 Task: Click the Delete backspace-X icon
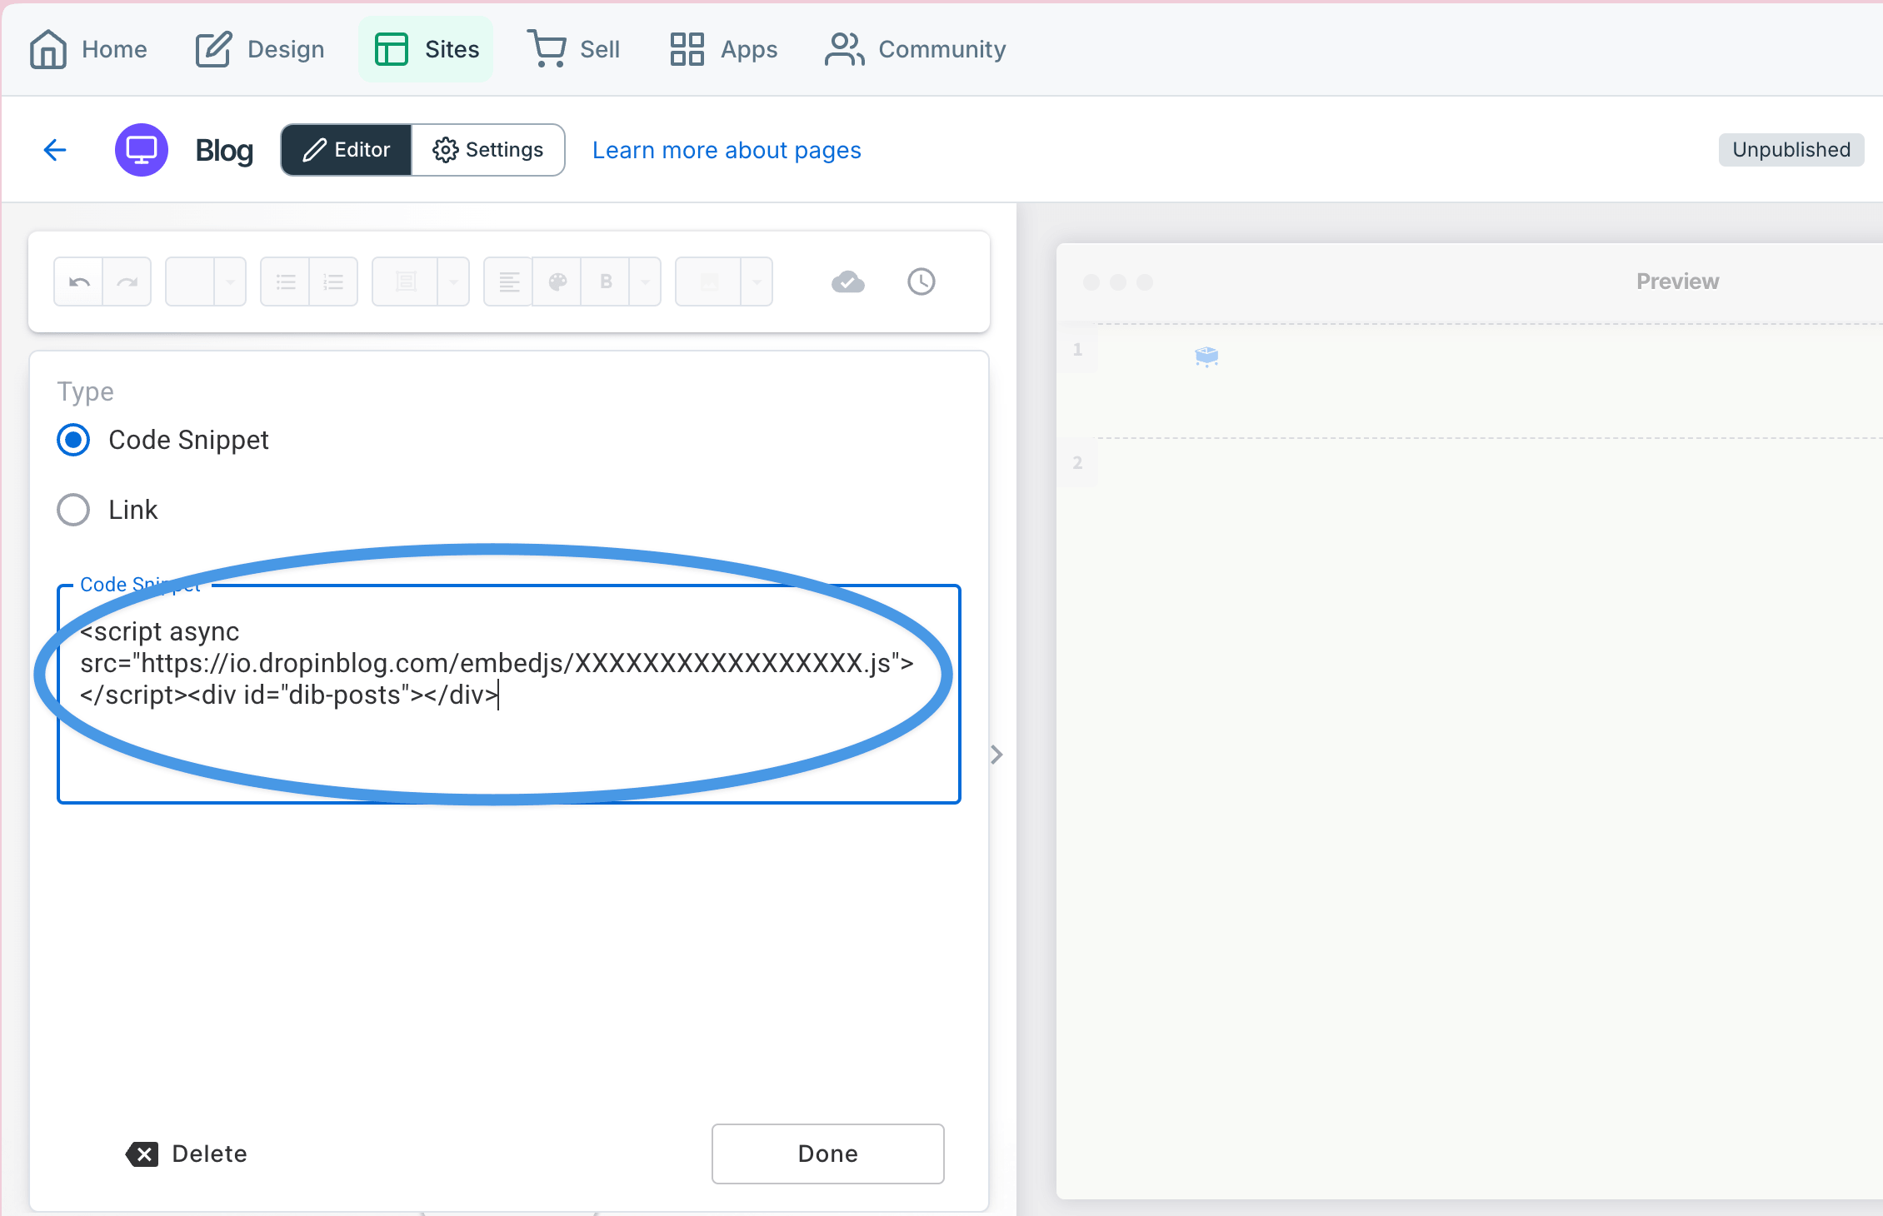(142, 1154)
